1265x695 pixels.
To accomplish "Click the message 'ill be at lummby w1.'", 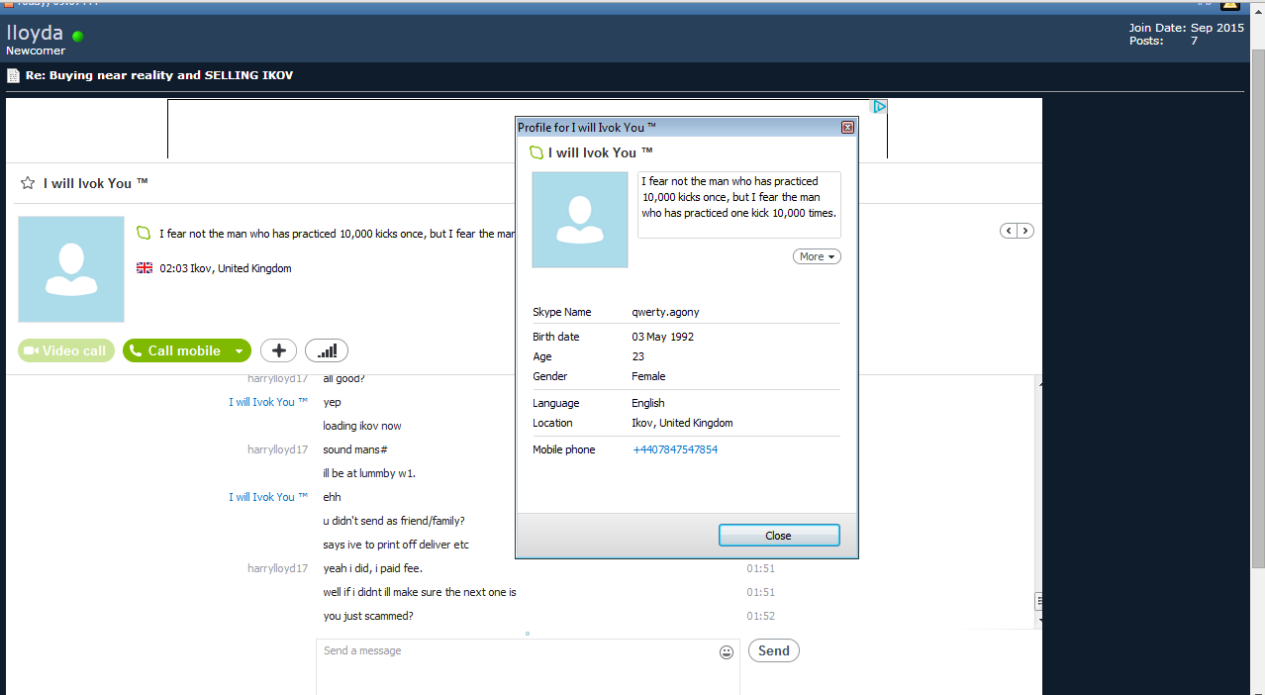I will coord(369,473).
